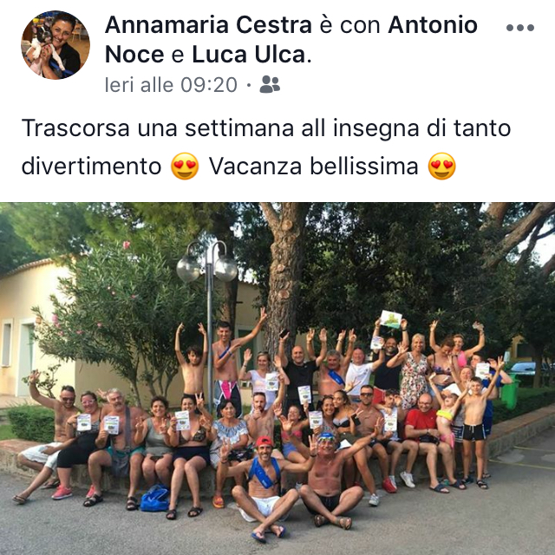The height and width of the screenshot is (555, 555).
Task: Open Annamaria Cestra's profile name link
Action: tap(208, 25)
